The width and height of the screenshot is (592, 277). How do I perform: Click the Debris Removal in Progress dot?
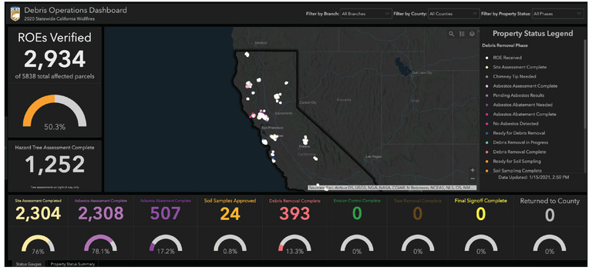point(487,142)
